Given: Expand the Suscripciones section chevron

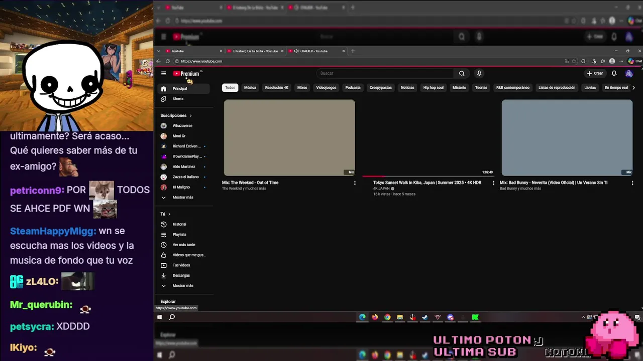Looking at the screenshot, I should (x=190, y=115).
